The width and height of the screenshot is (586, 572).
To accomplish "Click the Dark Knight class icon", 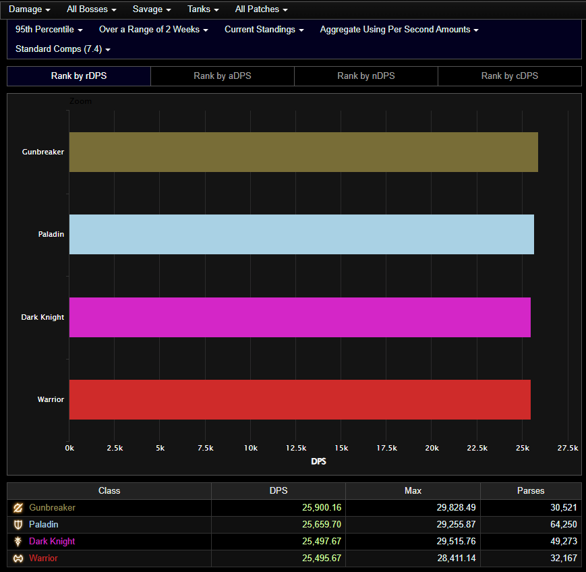I will (18, 542).
